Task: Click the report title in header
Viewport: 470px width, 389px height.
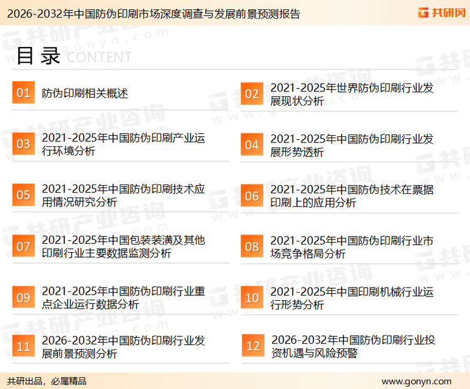Action: click(150, 14)
